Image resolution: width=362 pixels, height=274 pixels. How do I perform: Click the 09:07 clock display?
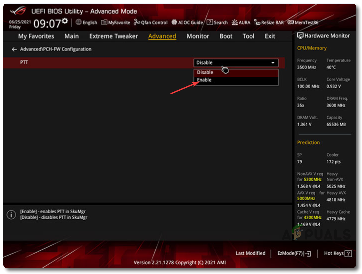47,23
